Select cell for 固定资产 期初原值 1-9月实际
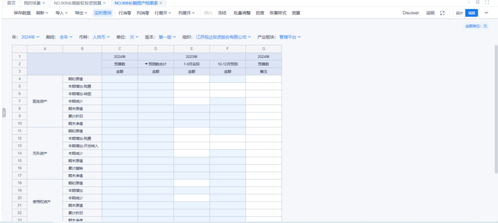This screenshot has height=223, width=498. [191, 79]
